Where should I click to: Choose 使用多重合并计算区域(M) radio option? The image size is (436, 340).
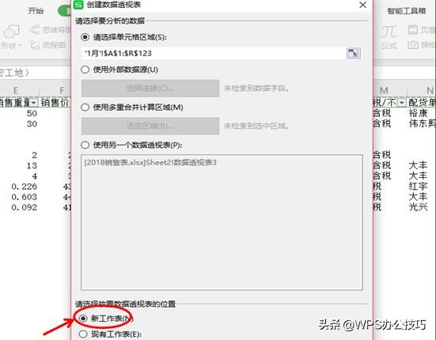coord(85,108)
